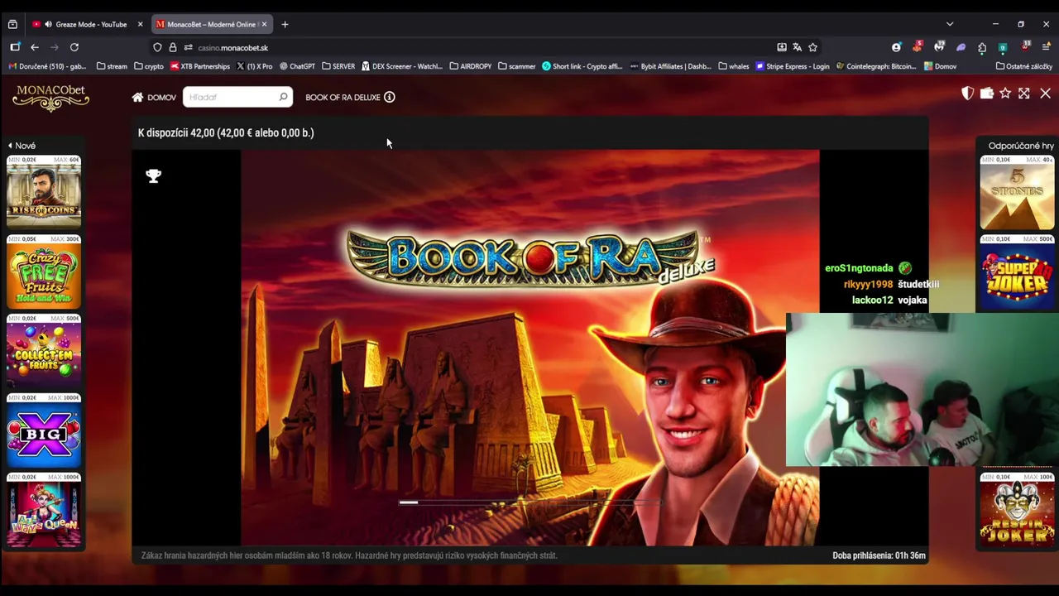Click the shield responsible gaming icon
This screenshot has width=1059, height=596.
click(x=967, y=94)
